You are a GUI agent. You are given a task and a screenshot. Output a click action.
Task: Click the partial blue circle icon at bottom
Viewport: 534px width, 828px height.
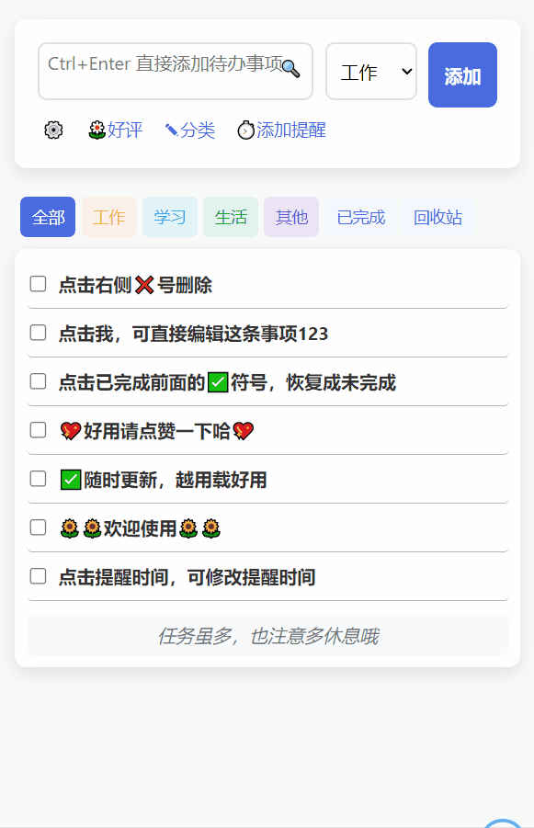pyautogui.click(x=503, y=823)
